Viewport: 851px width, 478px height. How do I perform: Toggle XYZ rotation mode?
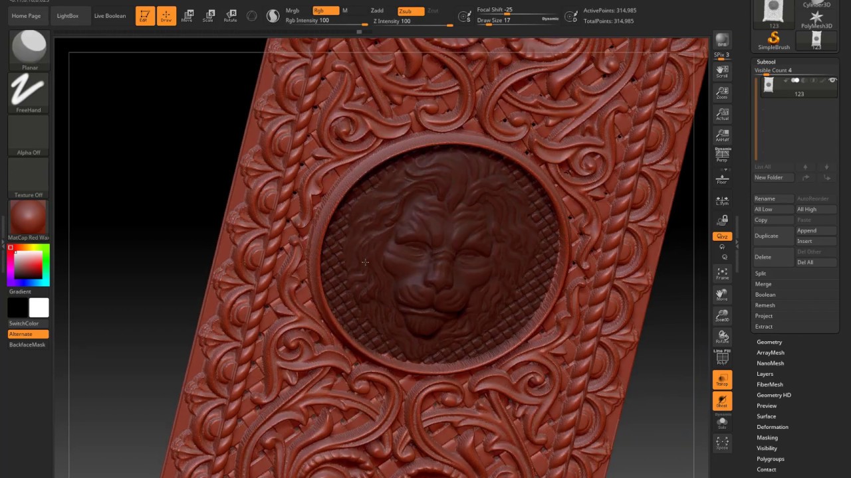722,236
